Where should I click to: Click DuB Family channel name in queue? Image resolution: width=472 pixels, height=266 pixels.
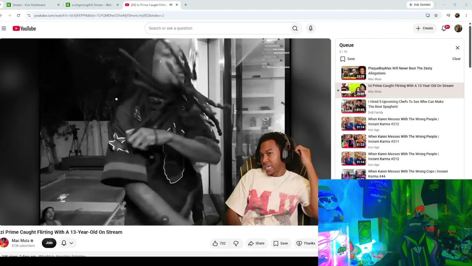[375, 112]
